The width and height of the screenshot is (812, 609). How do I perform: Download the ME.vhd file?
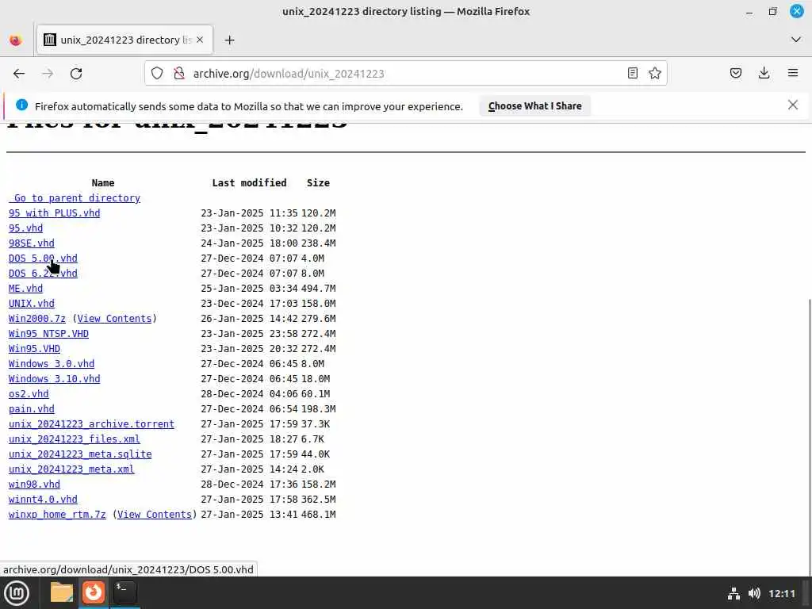(26, 288)
